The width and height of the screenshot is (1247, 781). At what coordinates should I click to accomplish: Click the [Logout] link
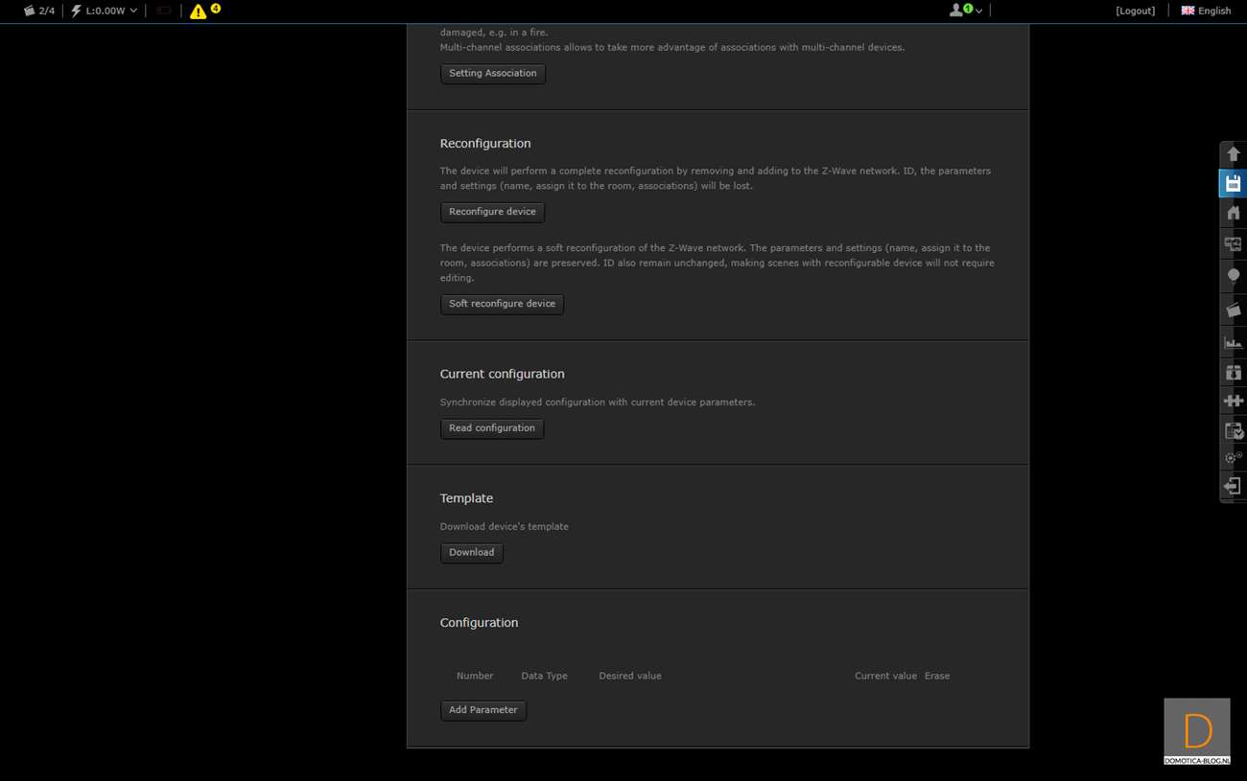(1136, 11)
